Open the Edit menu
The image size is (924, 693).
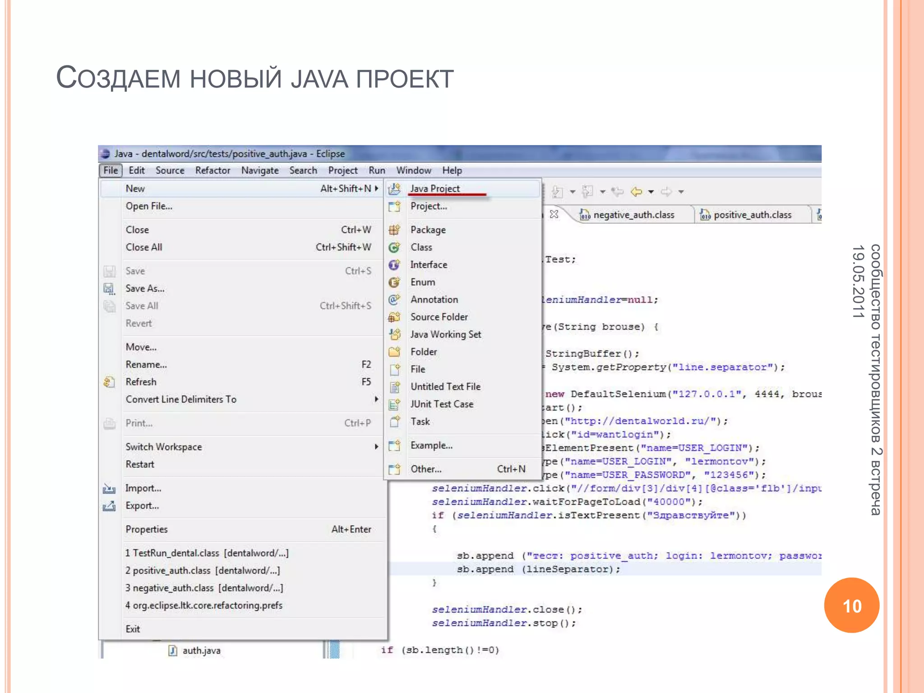[137, 171]
